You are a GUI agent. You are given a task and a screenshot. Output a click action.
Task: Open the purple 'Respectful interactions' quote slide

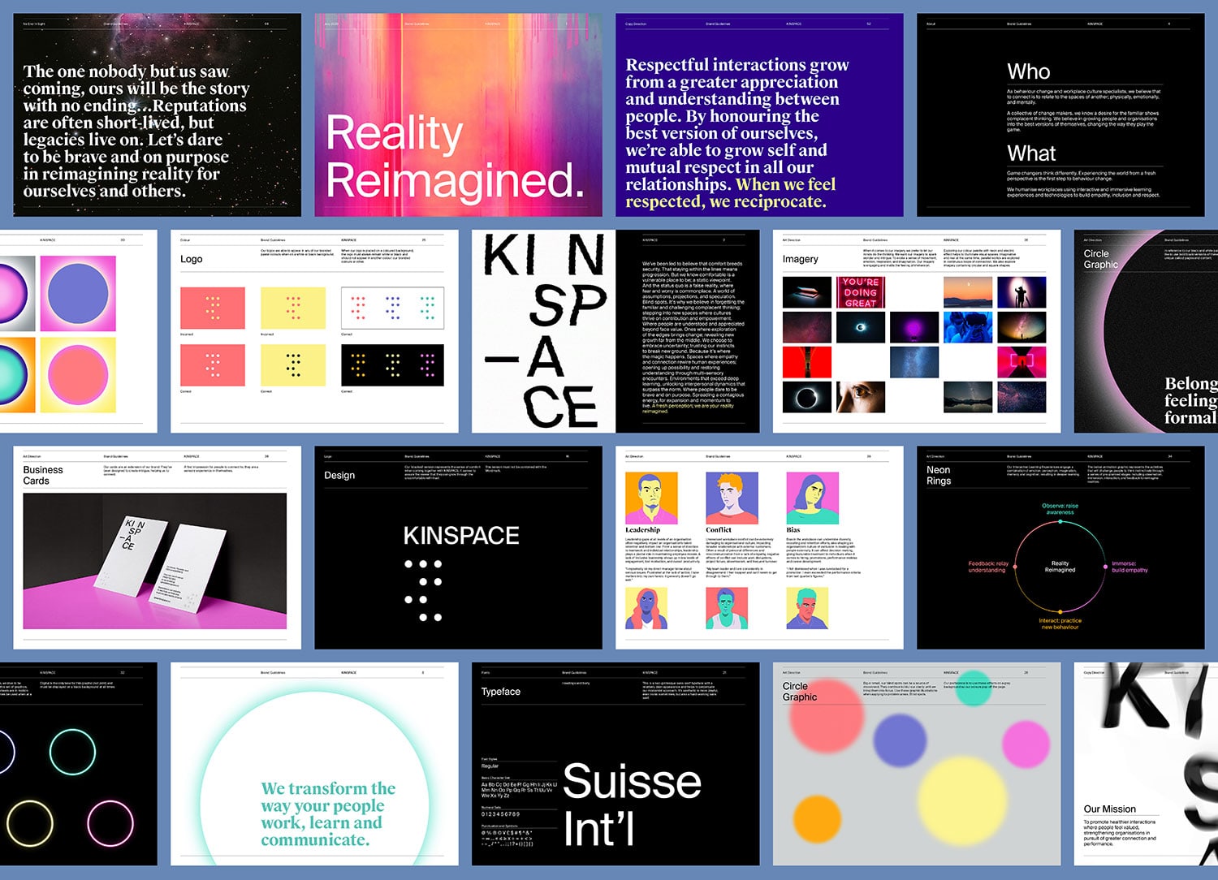(758, 114)
